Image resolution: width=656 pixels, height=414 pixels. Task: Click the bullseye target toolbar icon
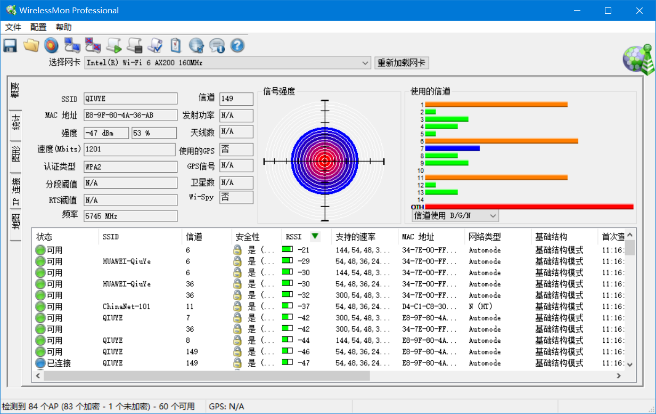tap(51, 46)
